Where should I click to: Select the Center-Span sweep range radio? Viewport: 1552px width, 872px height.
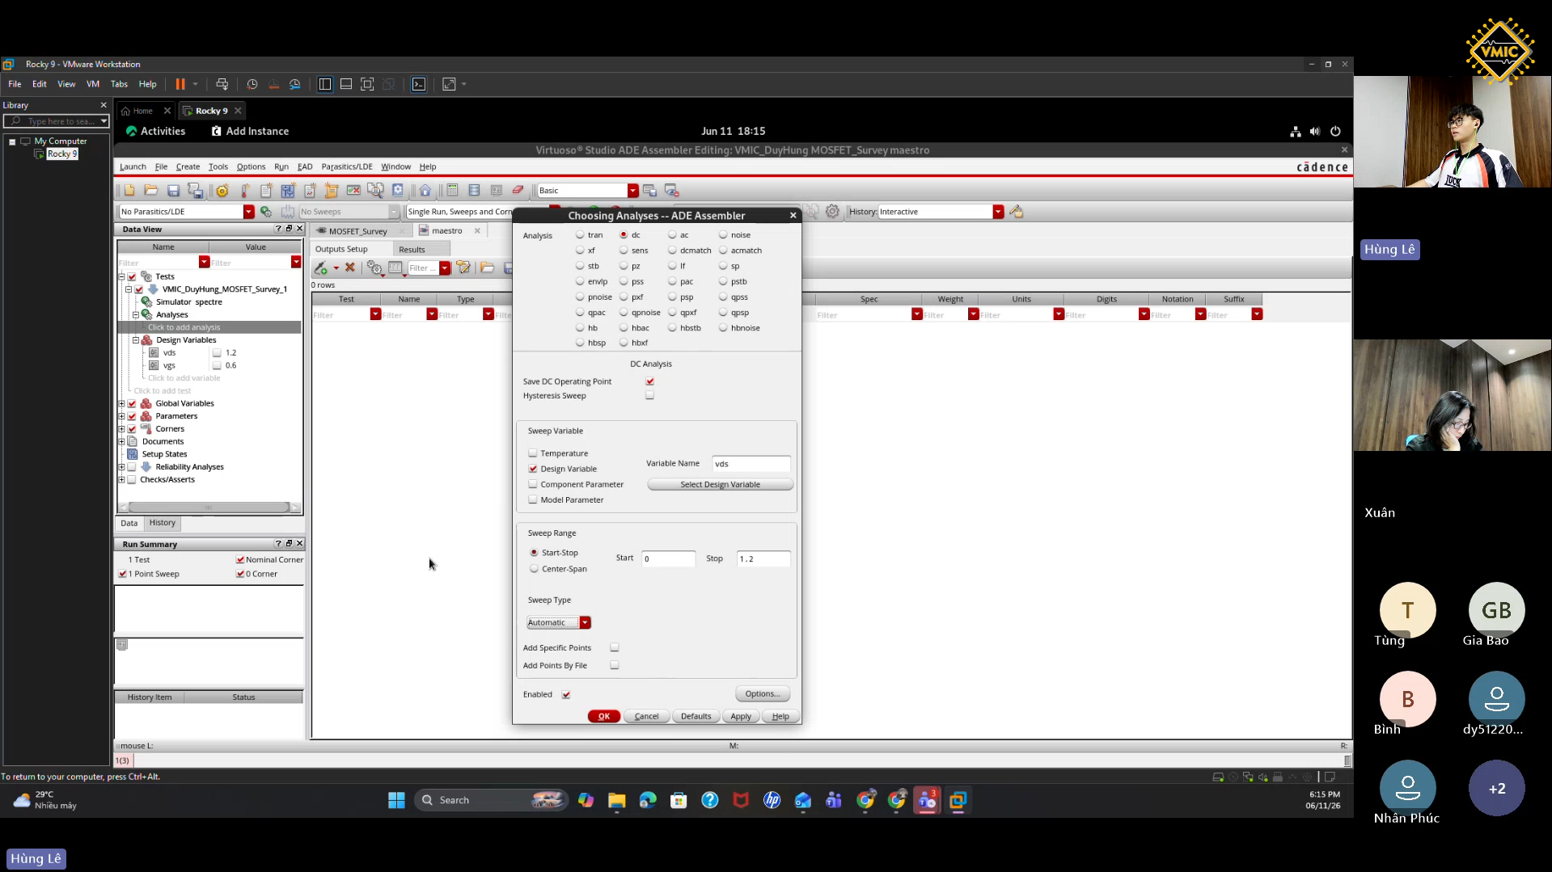click(534, 569)
